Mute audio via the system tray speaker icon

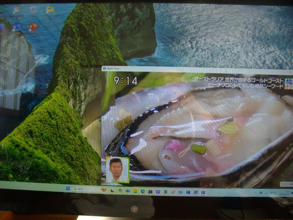[275, 193]
